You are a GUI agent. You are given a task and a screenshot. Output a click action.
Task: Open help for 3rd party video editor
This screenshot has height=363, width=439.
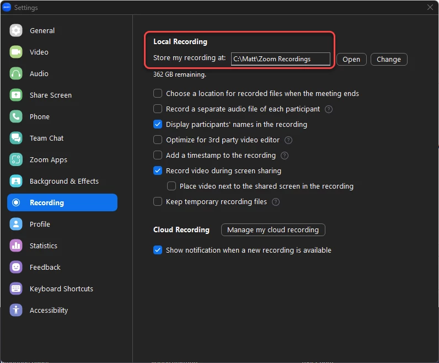coord(288,140)
